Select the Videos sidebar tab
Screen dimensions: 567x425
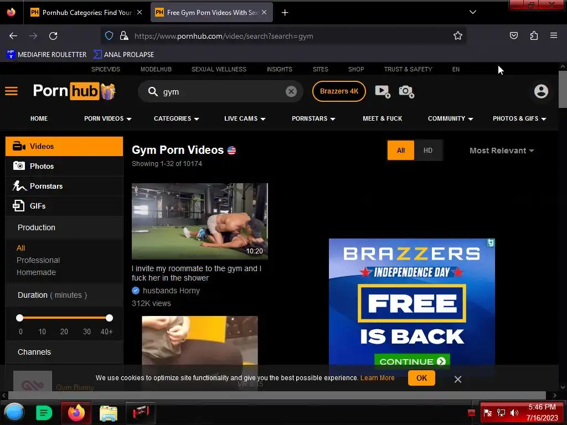(64, 146)
